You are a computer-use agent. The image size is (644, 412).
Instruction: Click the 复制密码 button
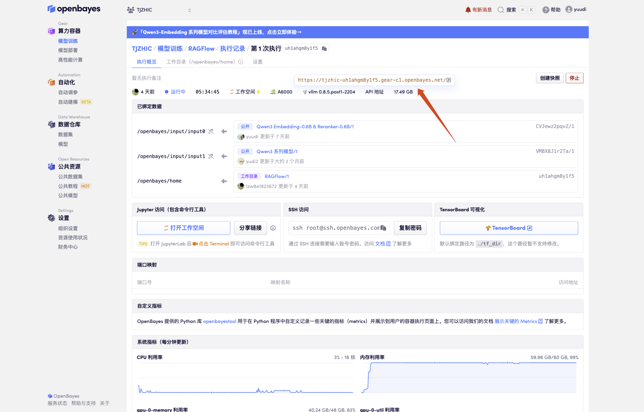410,228
